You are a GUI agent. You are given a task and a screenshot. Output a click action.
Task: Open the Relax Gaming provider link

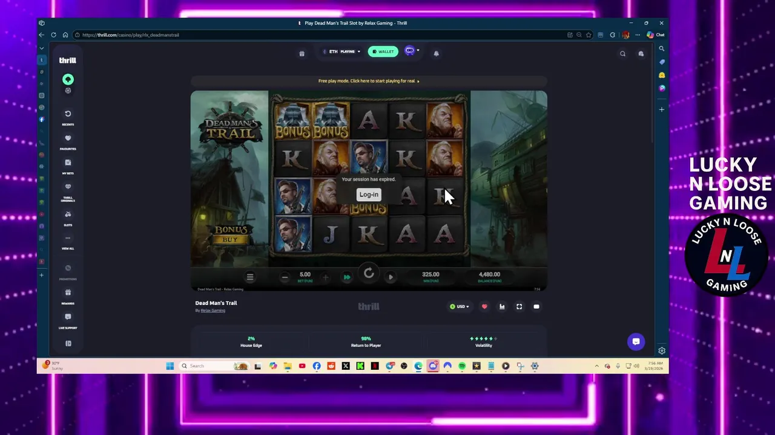[213, 311]
